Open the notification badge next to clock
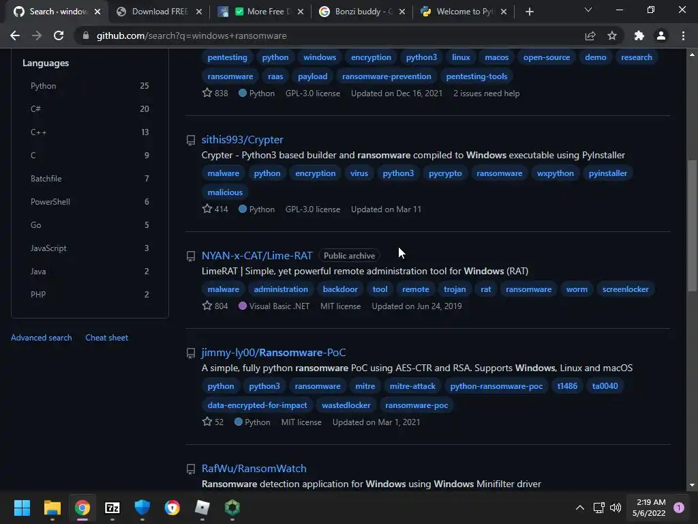Screen dimensions: 698x524 click(679, 508)
